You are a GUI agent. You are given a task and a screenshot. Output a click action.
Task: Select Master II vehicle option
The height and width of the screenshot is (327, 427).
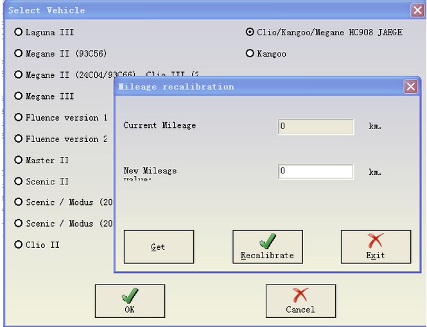[x=19, y=160]
